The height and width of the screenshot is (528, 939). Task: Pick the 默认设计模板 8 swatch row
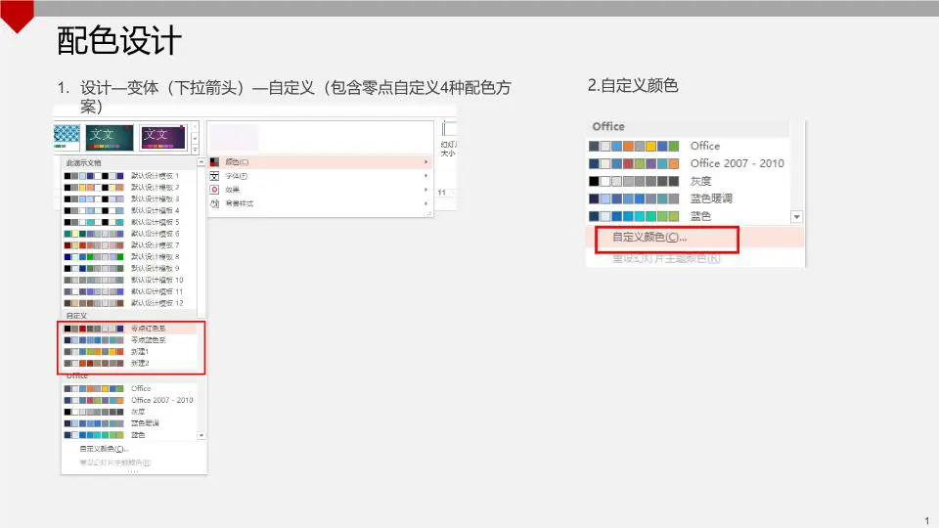point(129,257)
